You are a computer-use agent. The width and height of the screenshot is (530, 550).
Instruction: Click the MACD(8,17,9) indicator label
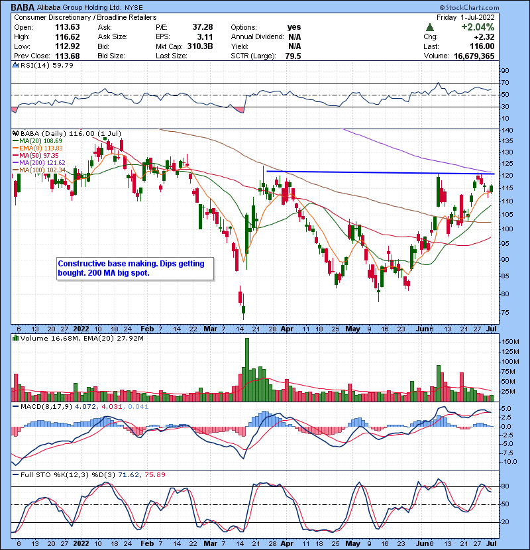pos(46,407)
